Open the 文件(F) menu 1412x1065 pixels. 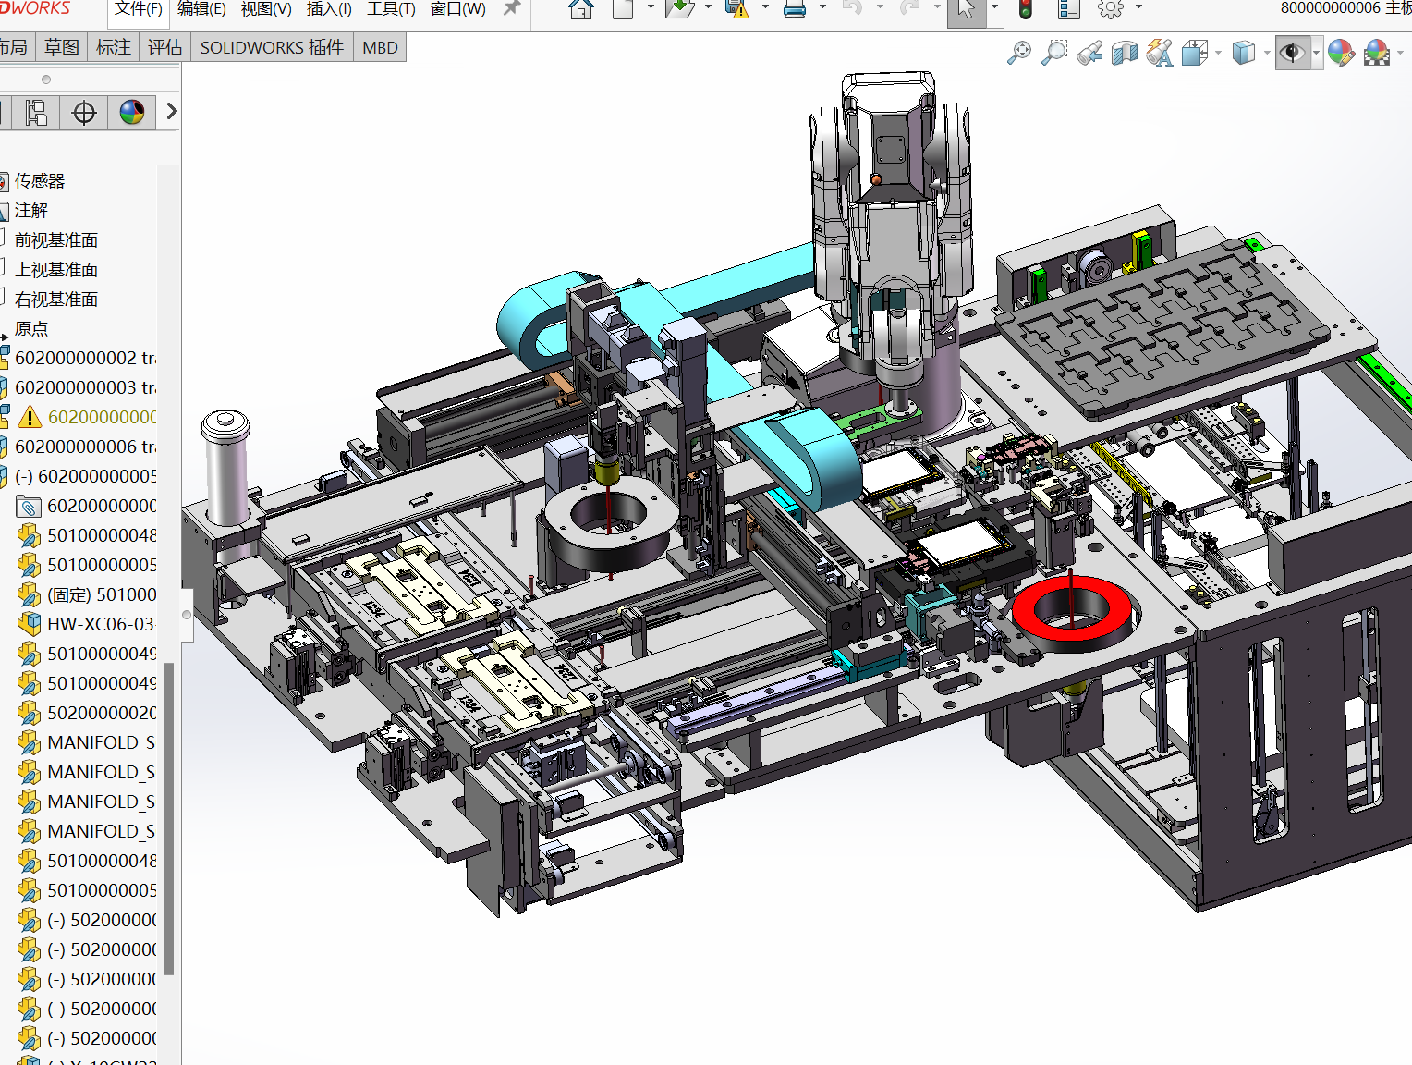click(x=139, y=9)
